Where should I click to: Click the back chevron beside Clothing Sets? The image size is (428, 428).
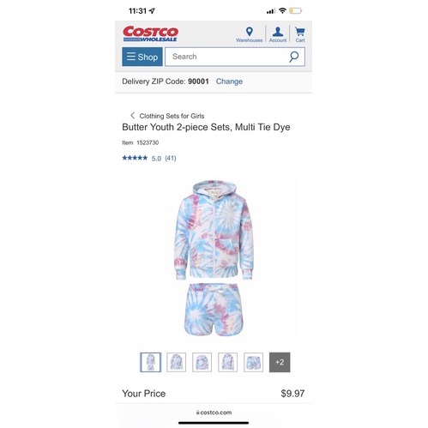pyautogui.click(x=132, y=116)
